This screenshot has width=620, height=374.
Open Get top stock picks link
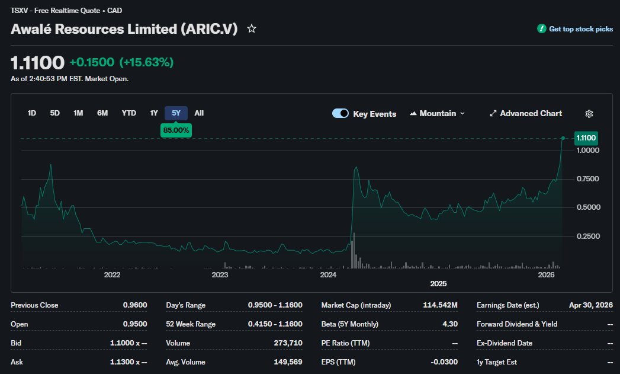[581, 29]
